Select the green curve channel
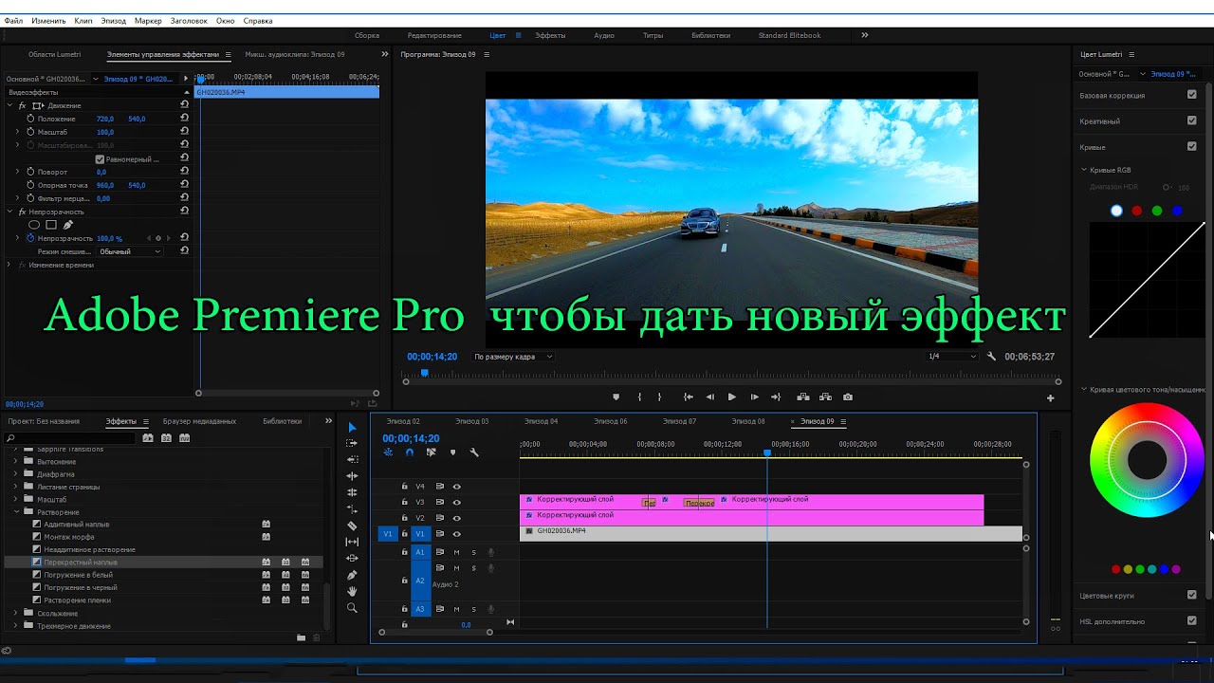 click(x=1157, y=211)
